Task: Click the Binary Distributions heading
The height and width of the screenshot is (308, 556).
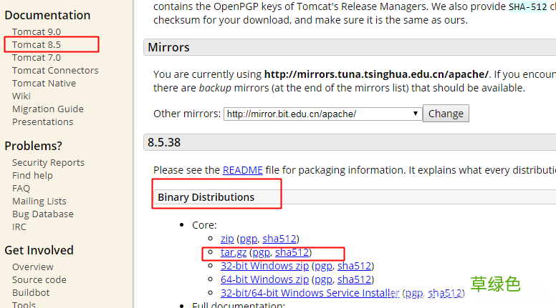Action: [206, 197]
